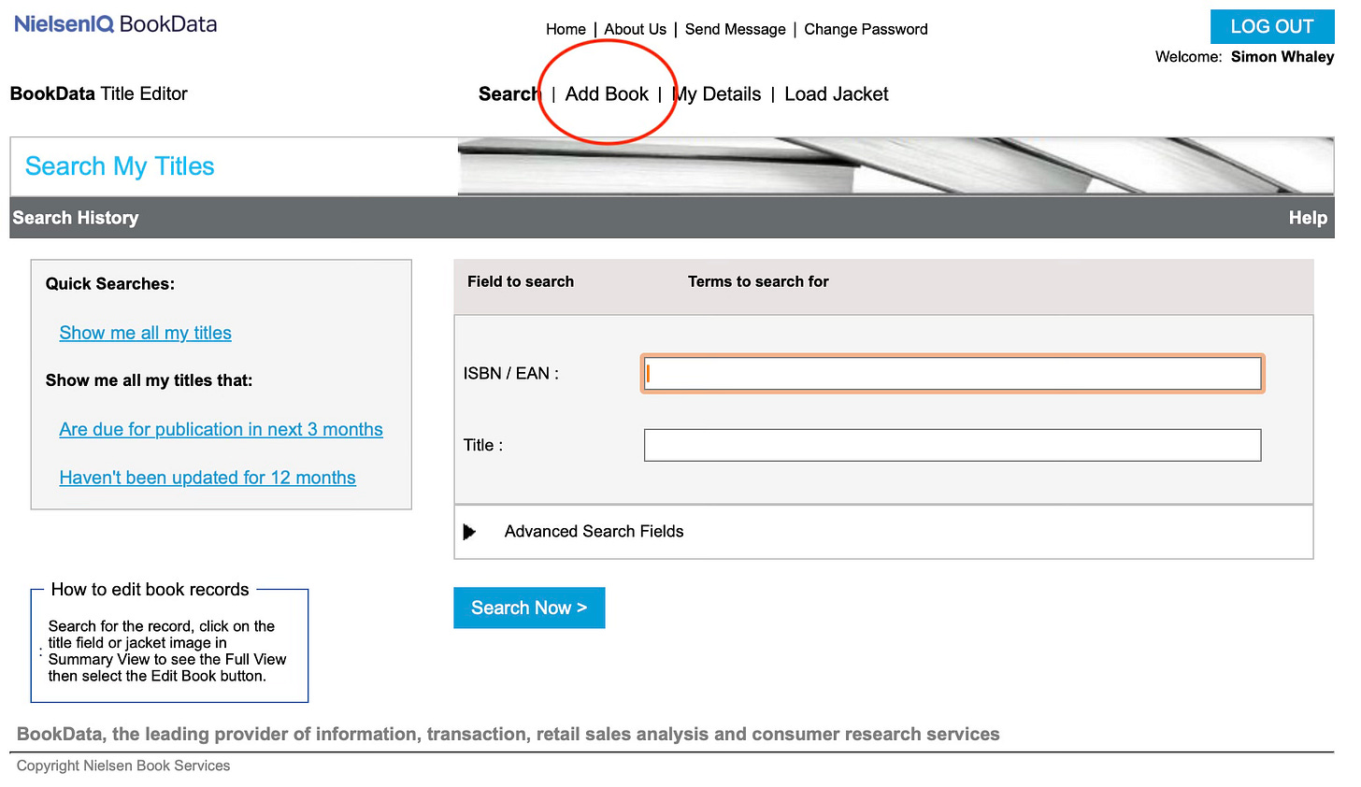Click the Search Now button
The image size is (1361, 787).
coord(529,608)
